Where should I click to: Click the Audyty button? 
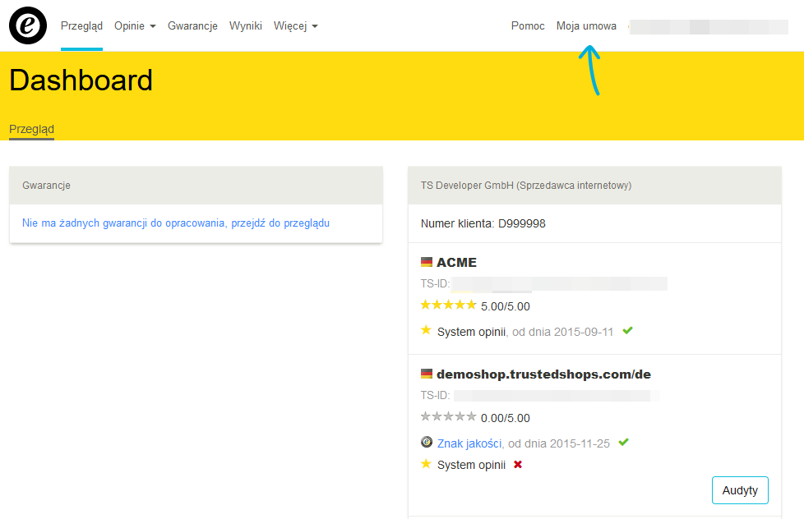click(740, 490)
